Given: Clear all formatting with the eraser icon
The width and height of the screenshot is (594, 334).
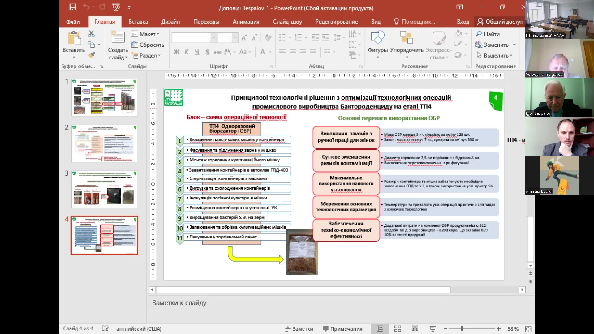Looking at the screenshot, I should pyautogui.click(x=268, y=38).
